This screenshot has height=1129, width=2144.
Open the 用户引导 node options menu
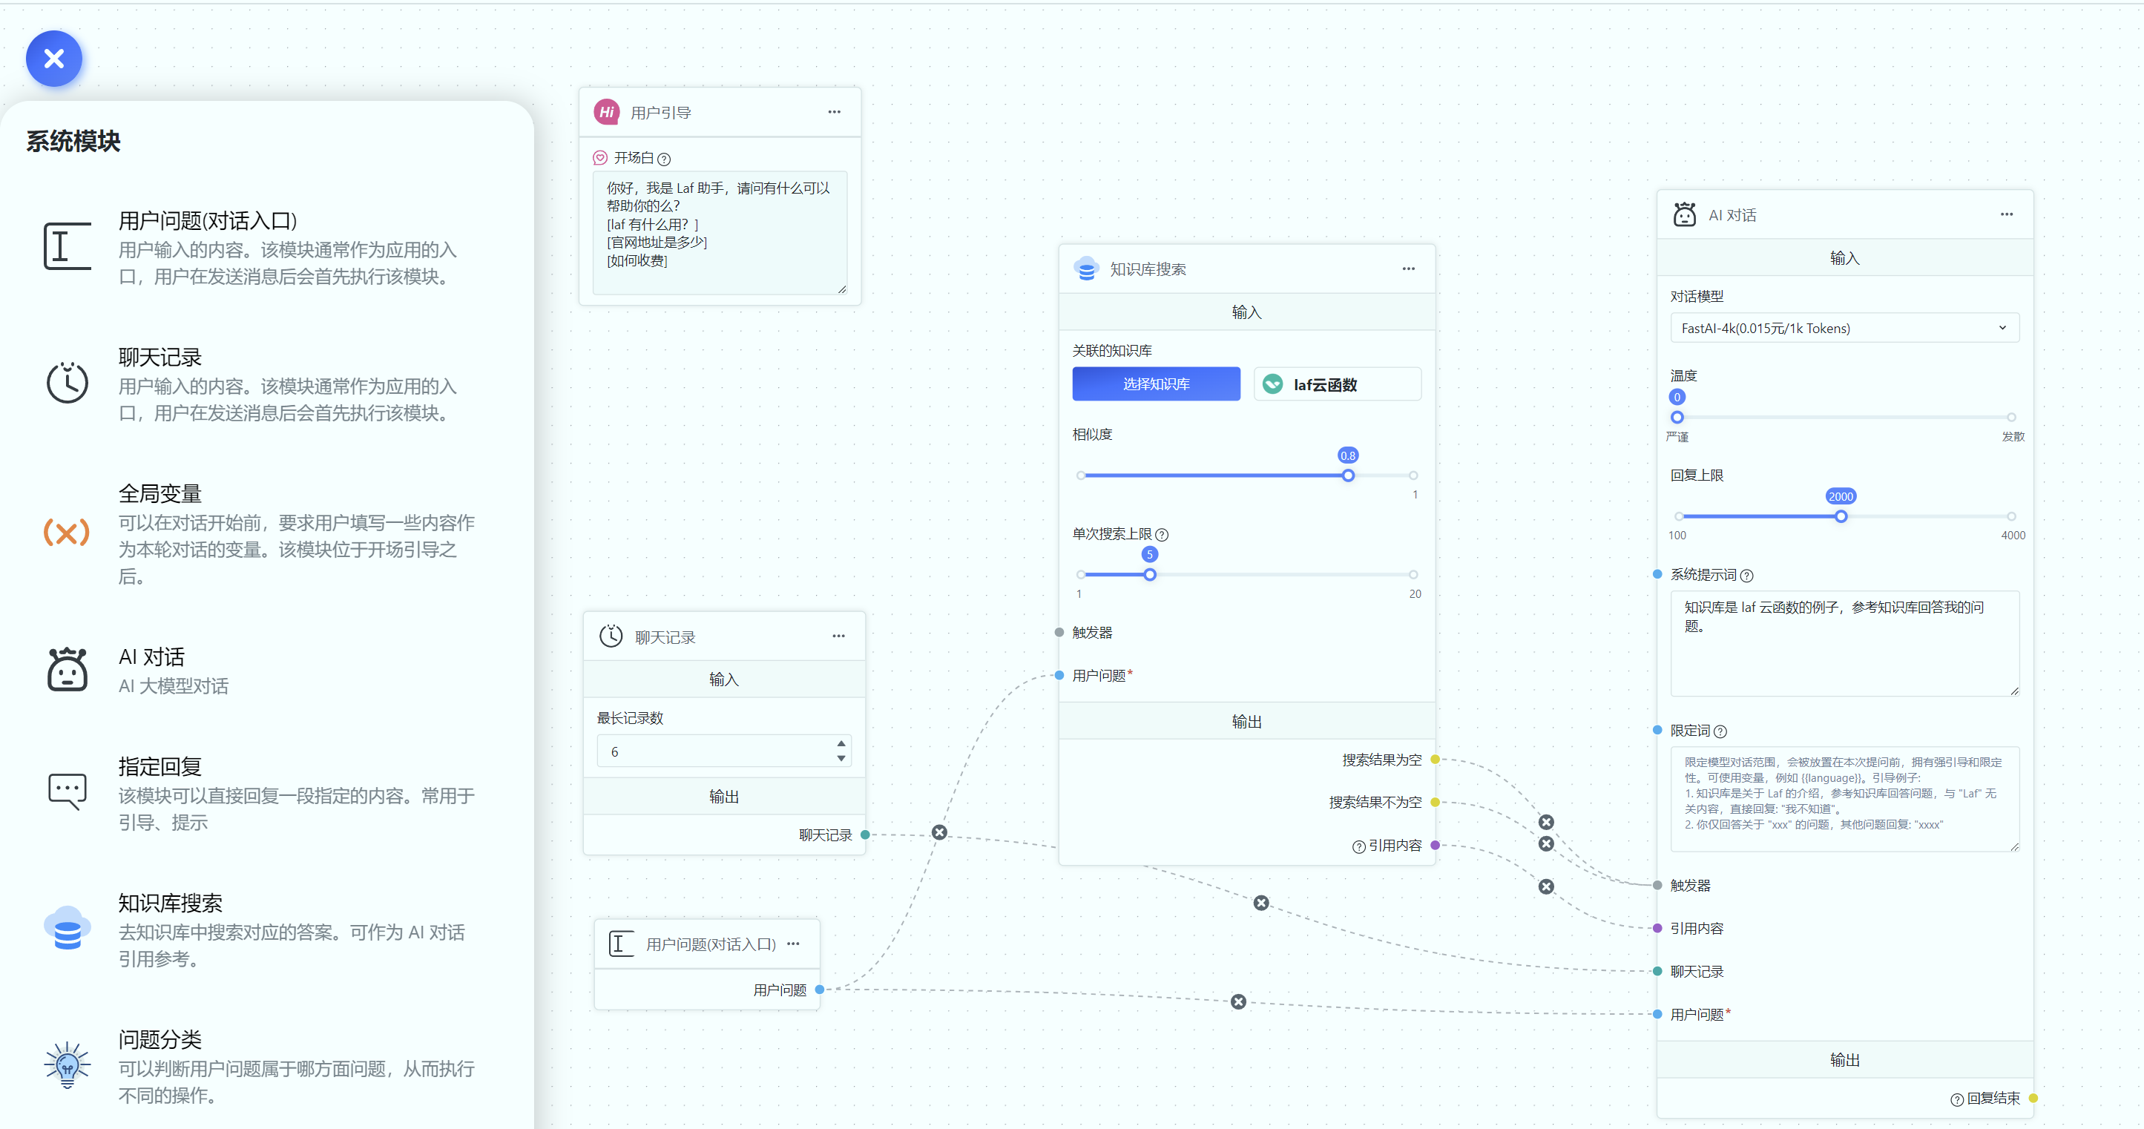click(x=834, y=112)
